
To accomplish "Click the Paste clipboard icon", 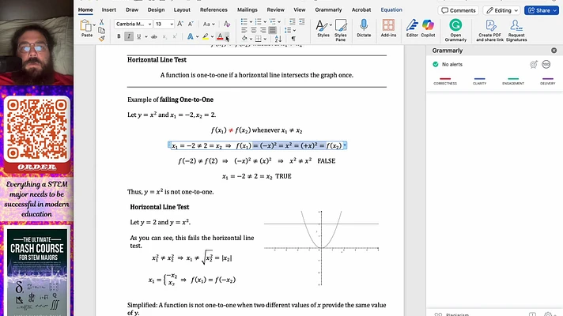I will 86,26.
